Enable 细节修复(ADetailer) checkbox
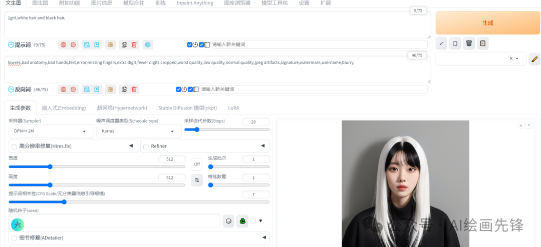This screenshot has height=247, width=541. point(14,238)
